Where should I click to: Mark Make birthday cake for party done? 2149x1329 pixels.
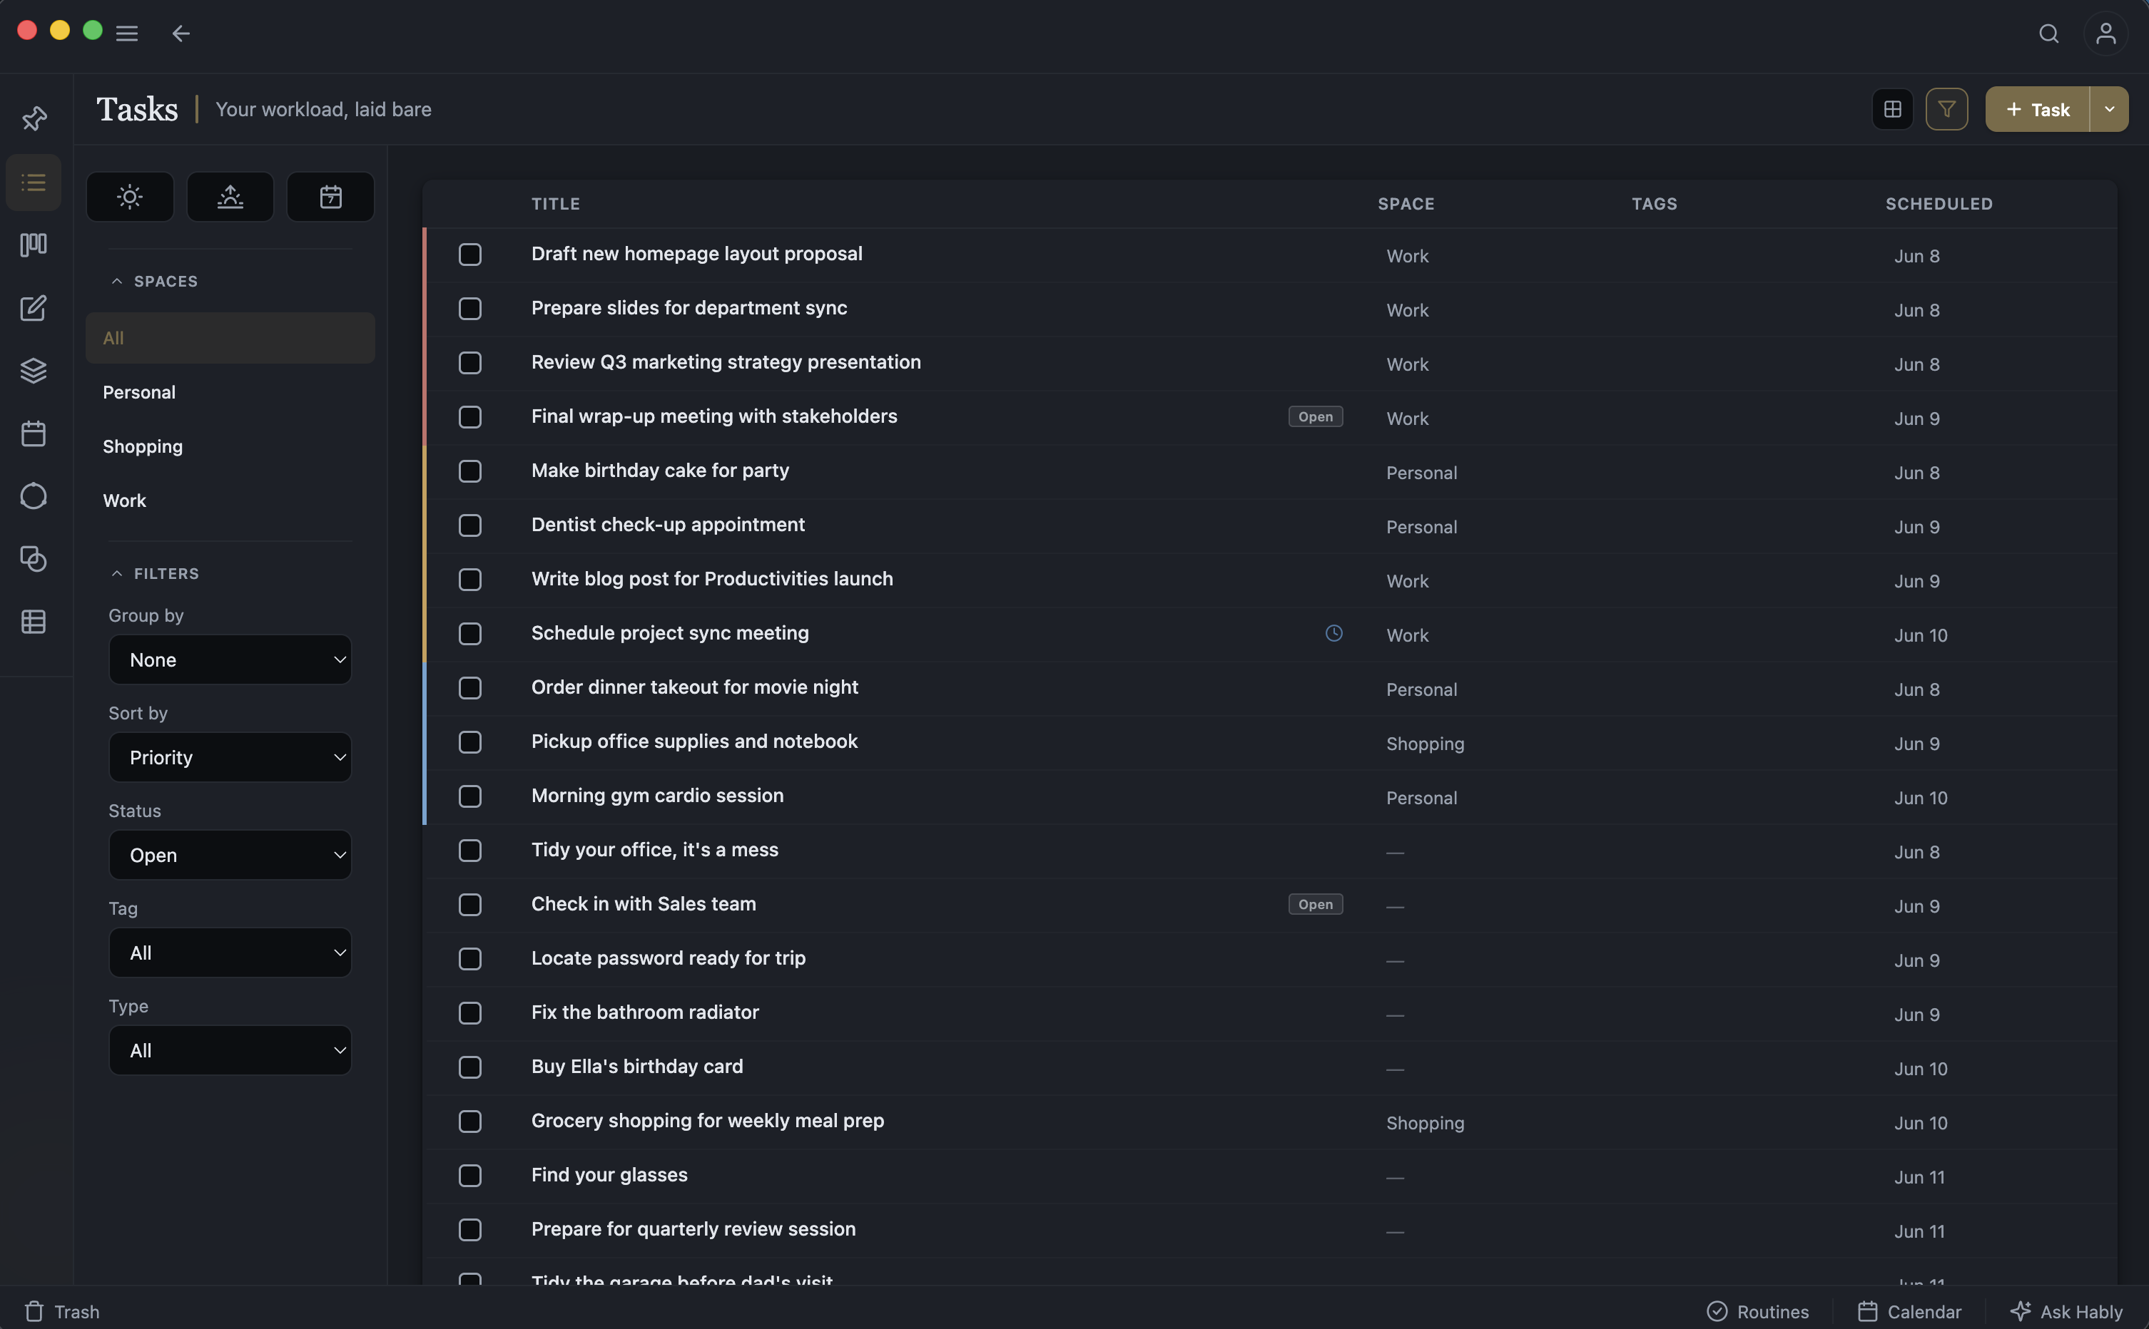click(470, 471)
